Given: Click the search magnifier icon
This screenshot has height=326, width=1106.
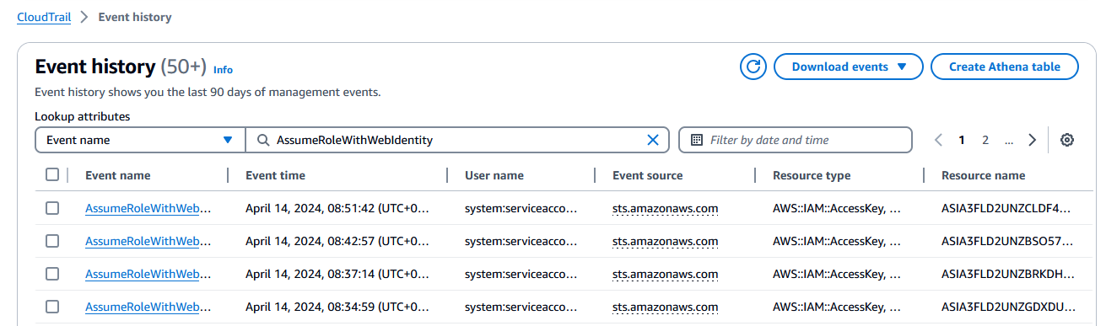Looking at the screenshot, I should pyautogui.click(x=263, y=140).
